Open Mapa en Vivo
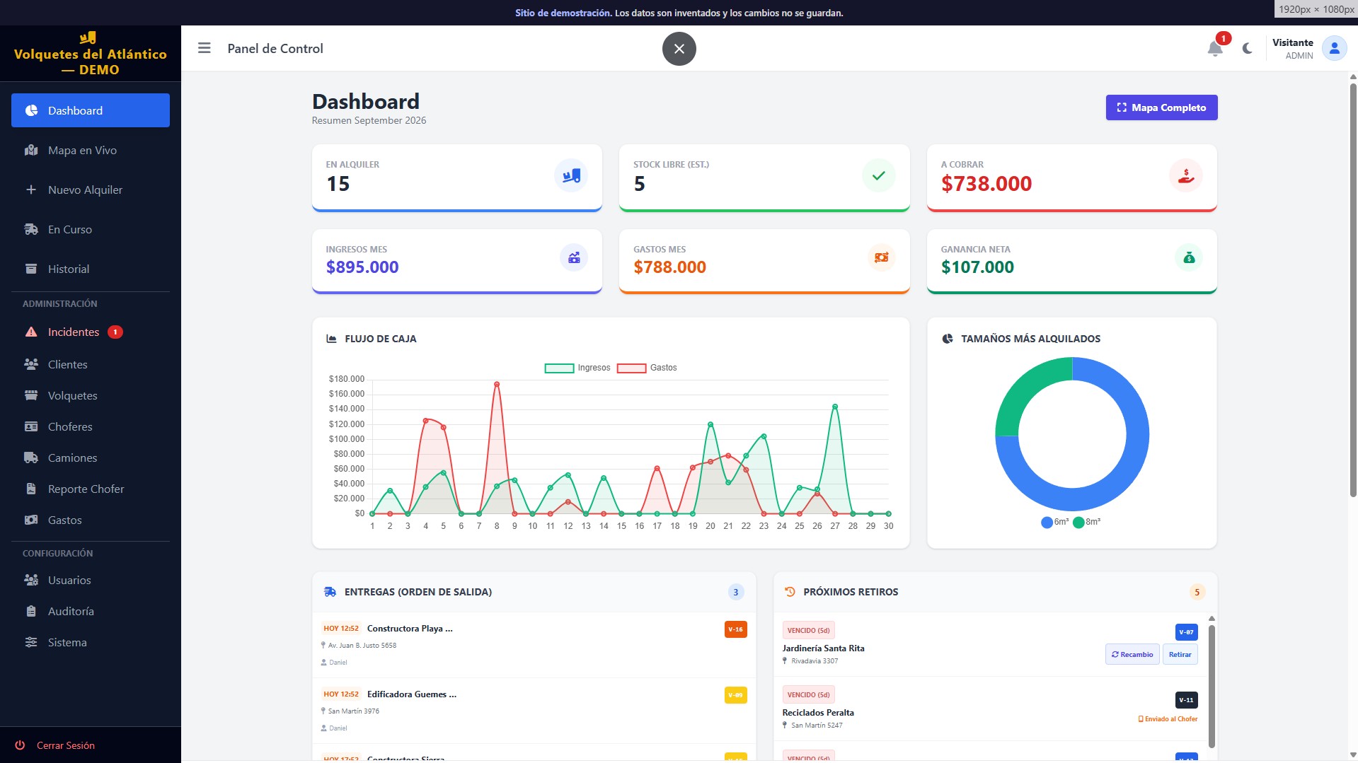Screen dimensions: 1358x763 click(x=91, y=150)
